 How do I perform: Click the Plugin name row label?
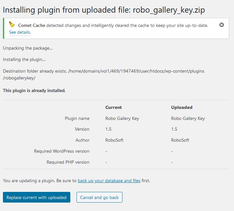point(77,119)
